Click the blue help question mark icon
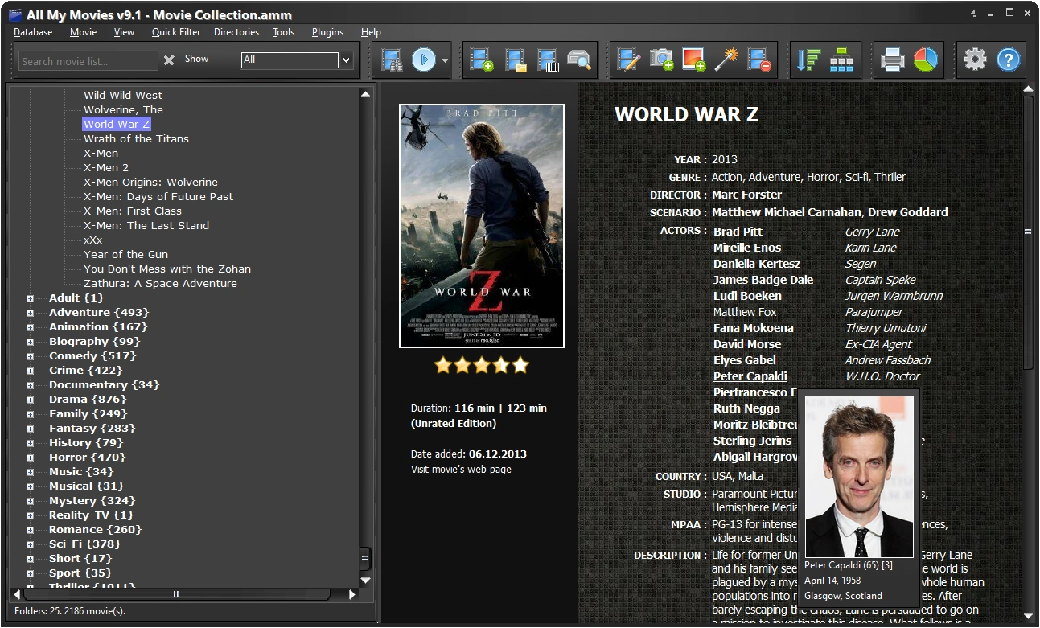Screen dimensions: 1040x628 (1008, 60)
